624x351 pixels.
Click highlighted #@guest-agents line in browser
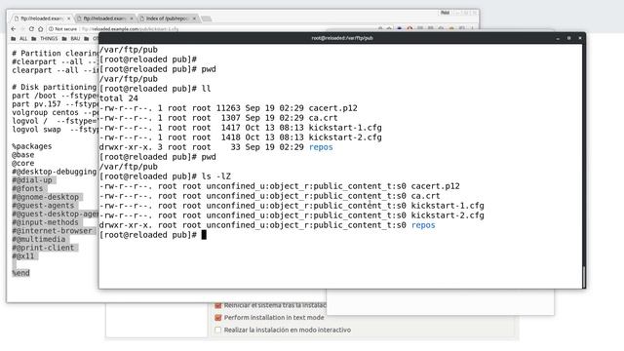pos(43,206)
